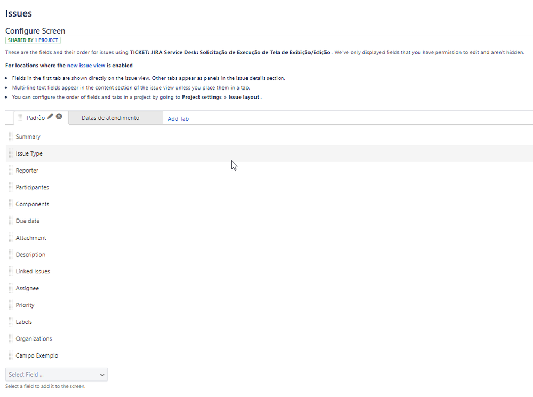
Task: Click the SHARED BY 1 PROJECT badge
Action: tap(33, 40)
